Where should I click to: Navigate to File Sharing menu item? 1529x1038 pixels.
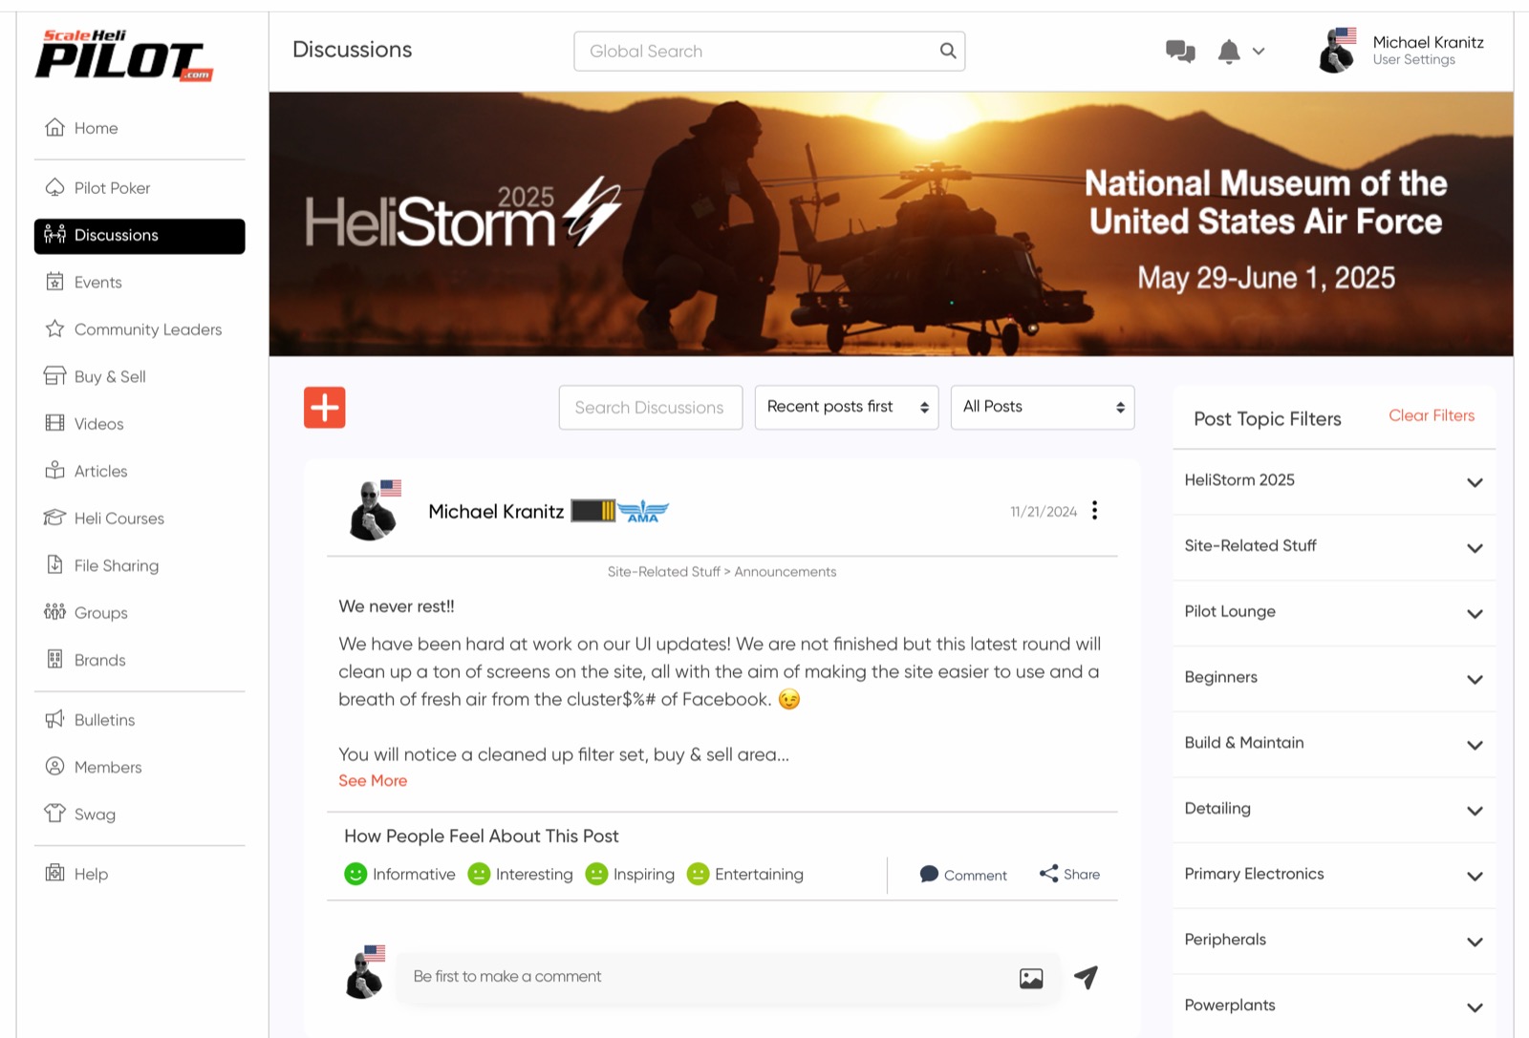click(x=140, y=565)
